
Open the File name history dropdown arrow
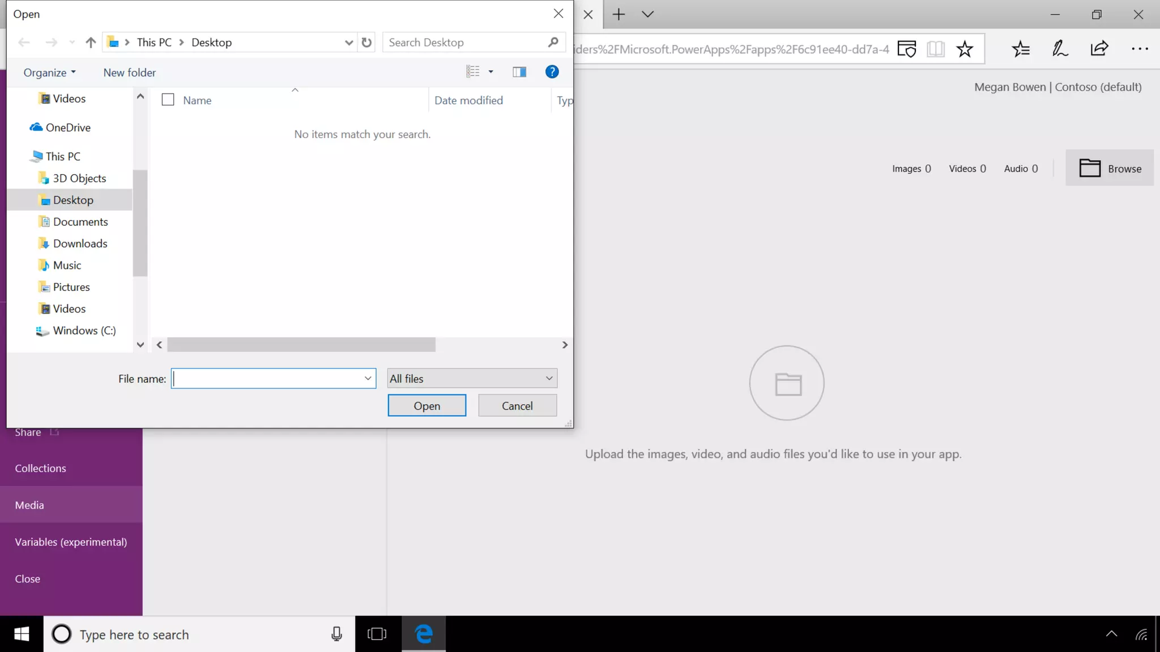click(368, 379)
